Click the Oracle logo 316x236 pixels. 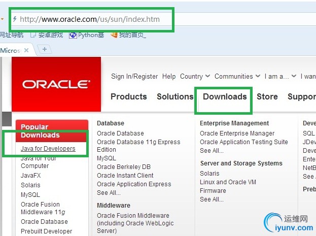tap(56, 84)
